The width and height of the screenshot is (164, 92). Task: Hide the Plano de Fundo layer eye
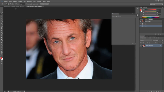point(141,46)
